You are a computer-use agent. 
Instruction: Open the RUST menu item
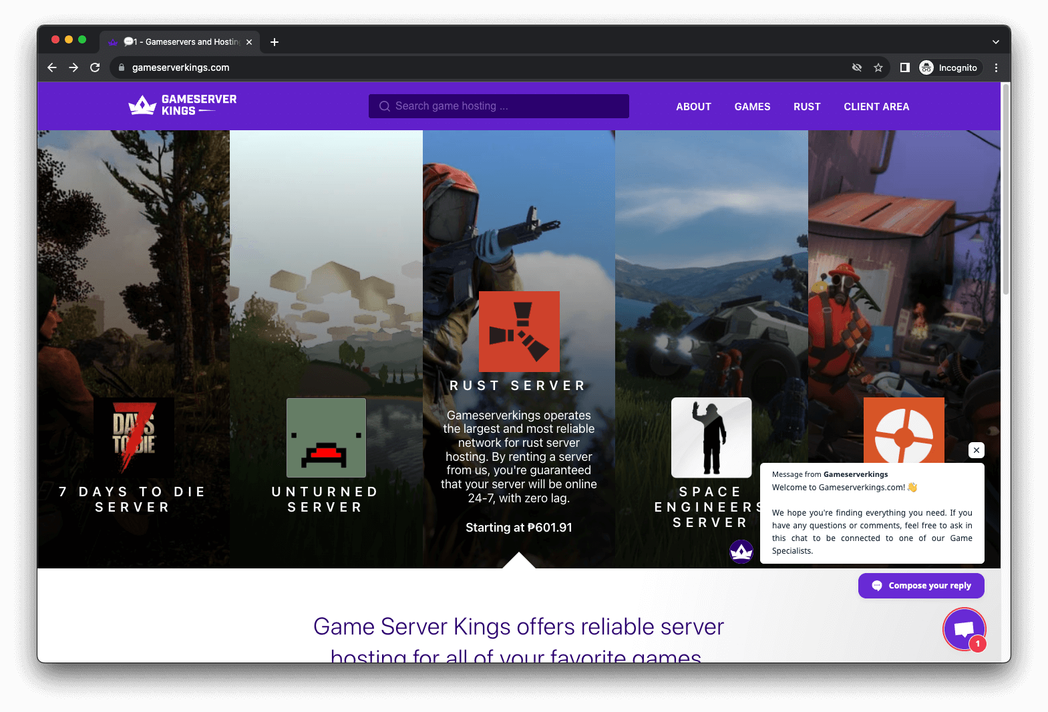click(807, 107)
